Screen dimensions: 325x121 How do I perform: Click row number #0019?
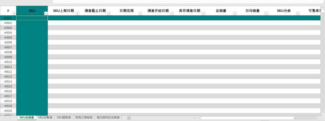tap(8, 106)
